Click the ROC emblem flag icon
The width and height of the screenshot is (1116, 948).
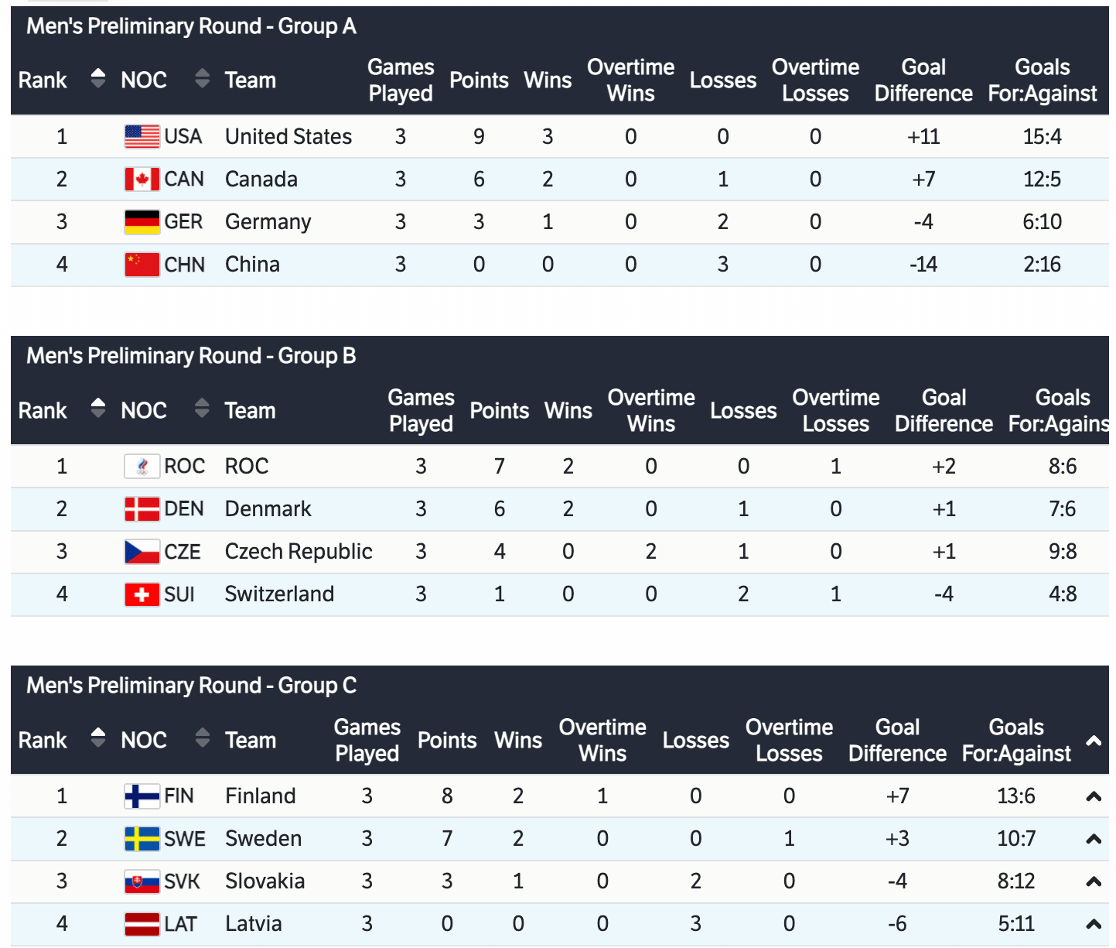point(142,467)
